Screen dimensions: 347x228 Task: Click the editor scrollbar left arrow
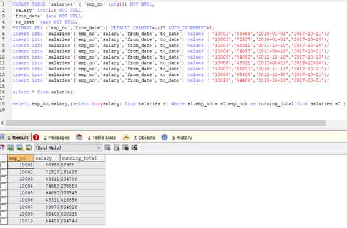2,123
